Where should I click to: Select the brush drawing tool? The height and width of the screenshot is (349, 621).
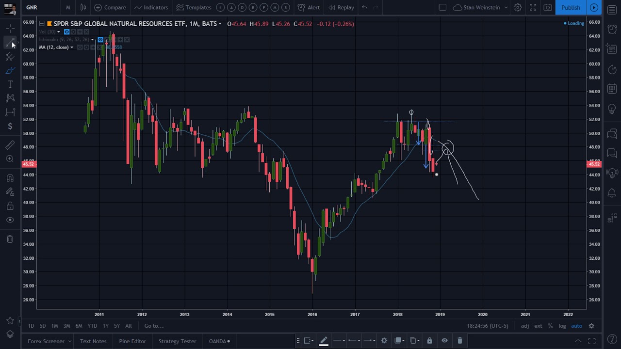[10, 71]
